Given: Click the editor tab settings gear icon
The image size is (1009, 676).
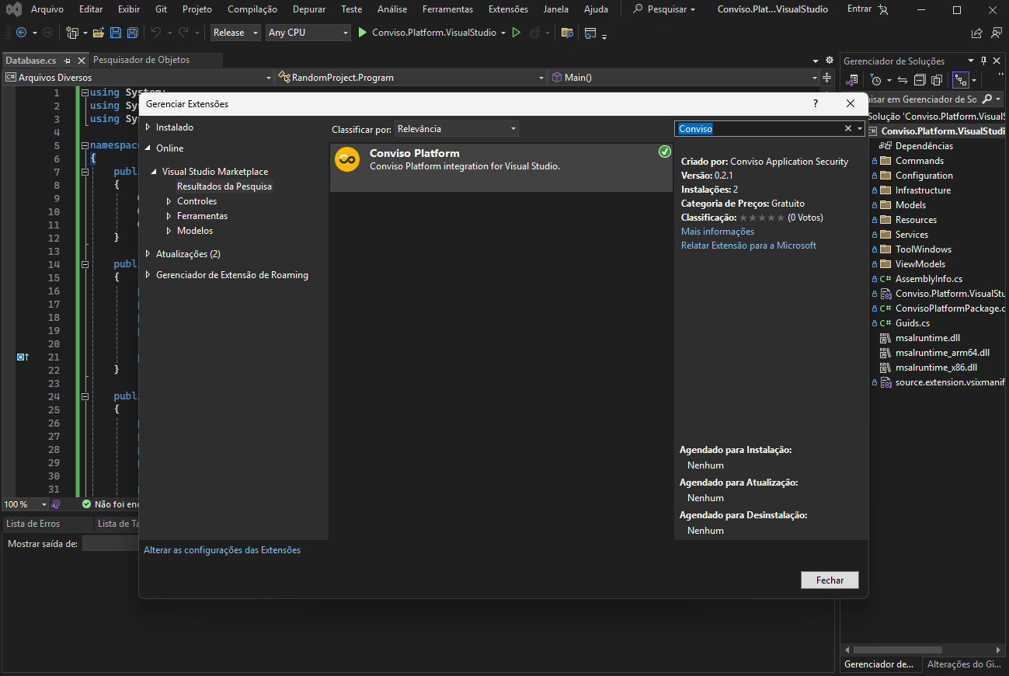Looking at the screenshot, I should coord(829,61).
